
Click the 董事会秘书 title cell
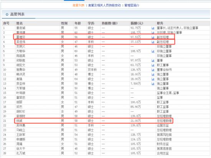[x=164, y=70]
